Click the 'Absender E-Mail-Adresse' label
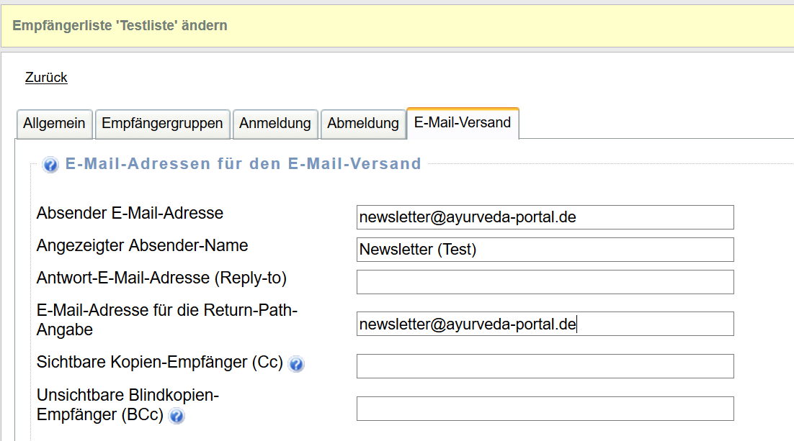Screen dimensions: 794x441 click(130, 214)
